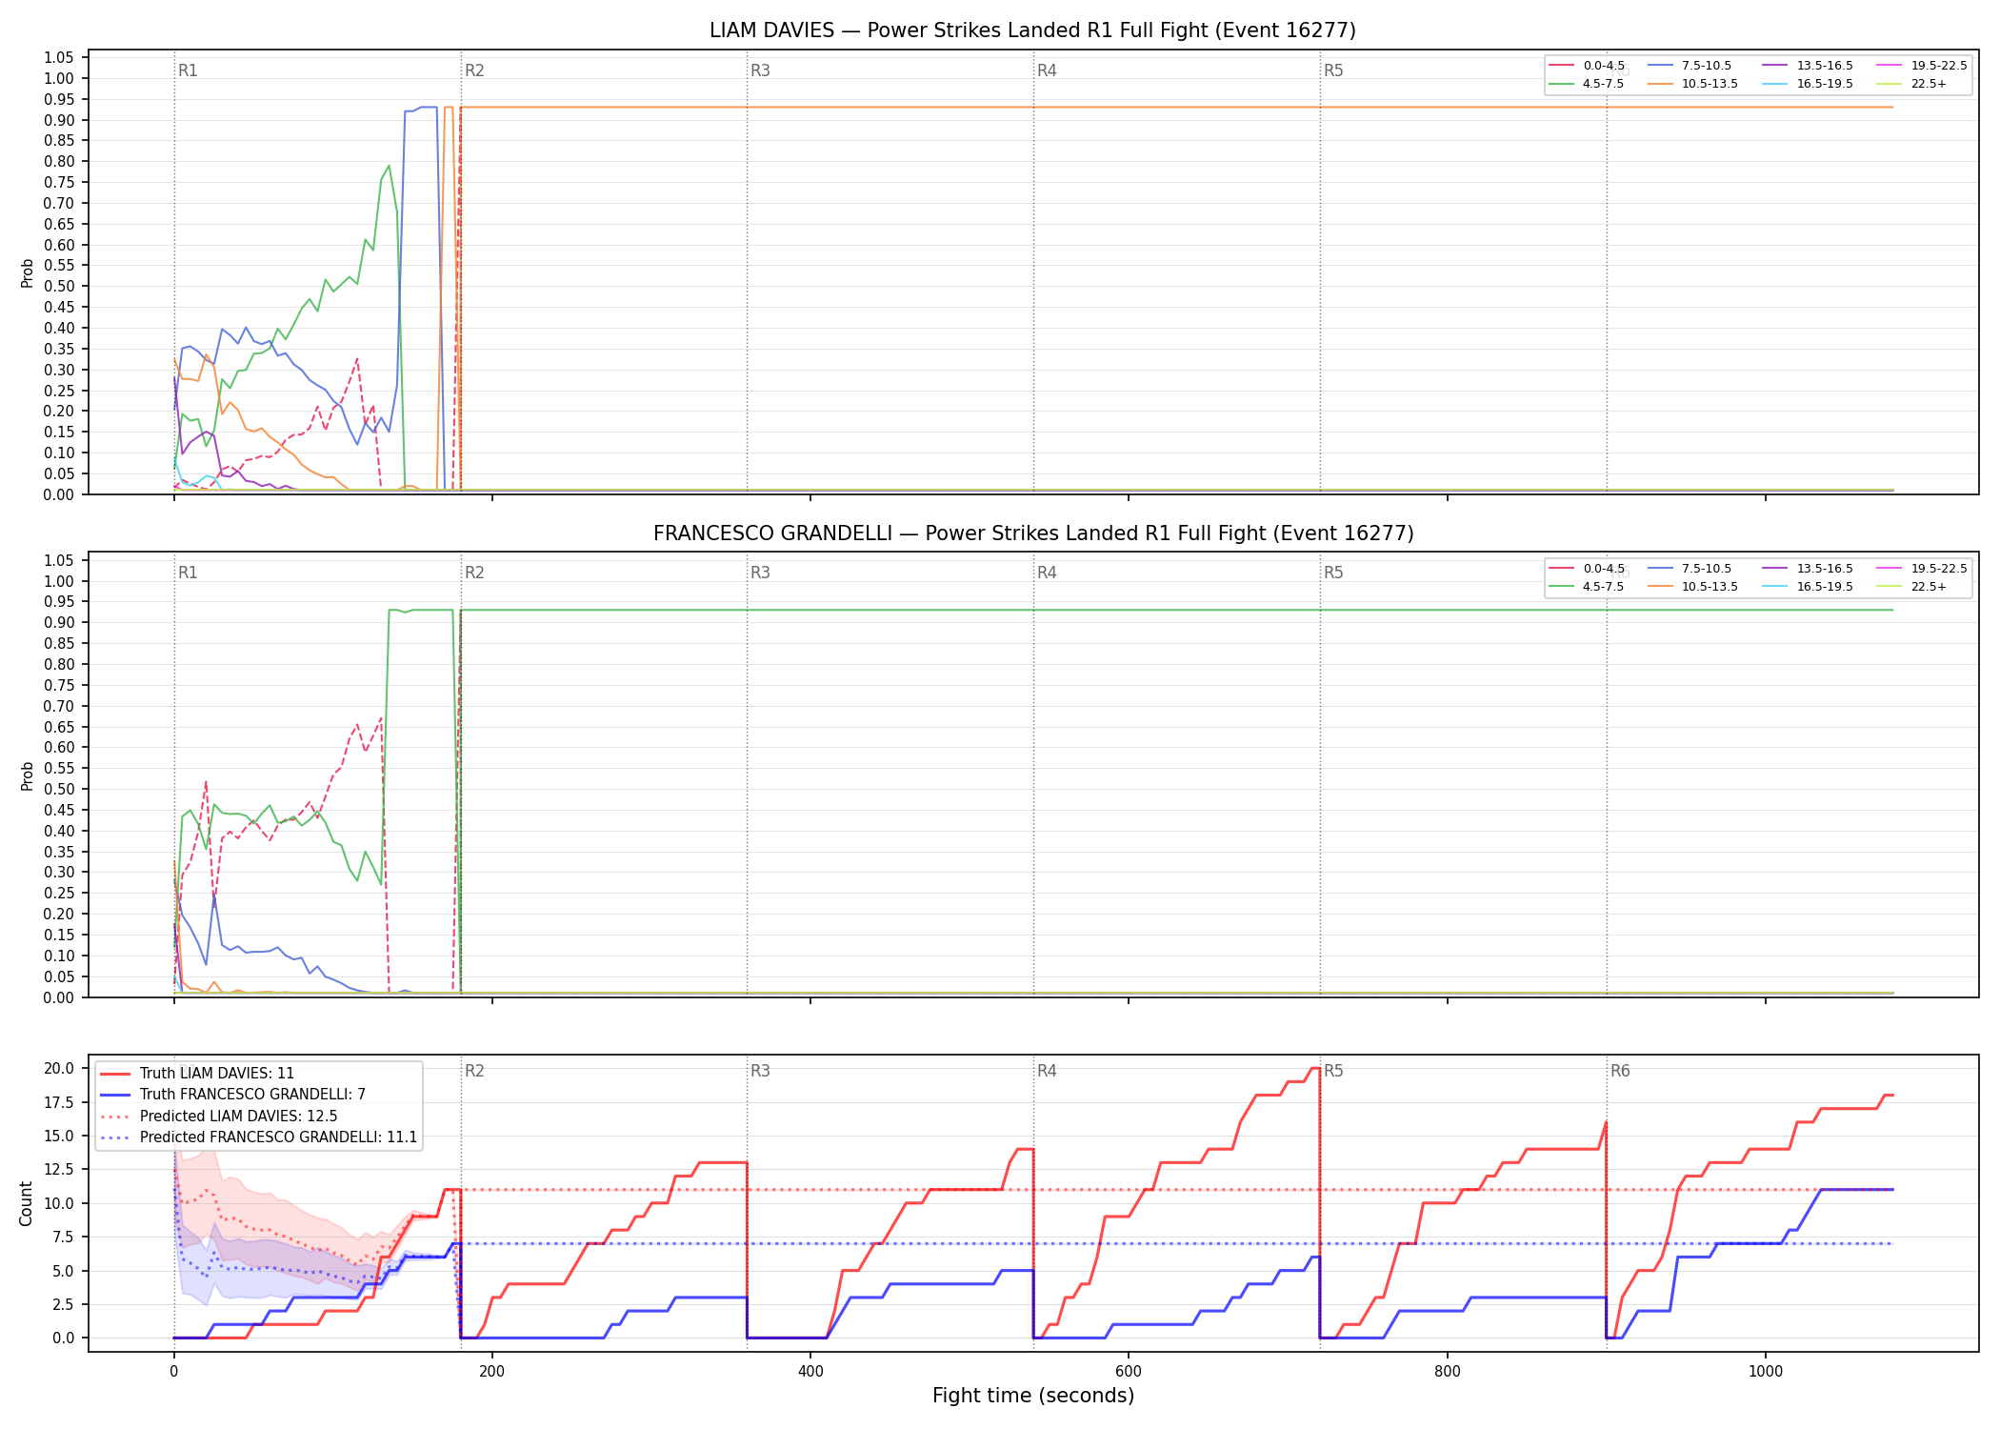The width and height of the screenshot is (2000, 1429).
Task: Click solid blue line swatch beside Truth FRANCESCO GRANDELLI
Action: [115, 1095]
